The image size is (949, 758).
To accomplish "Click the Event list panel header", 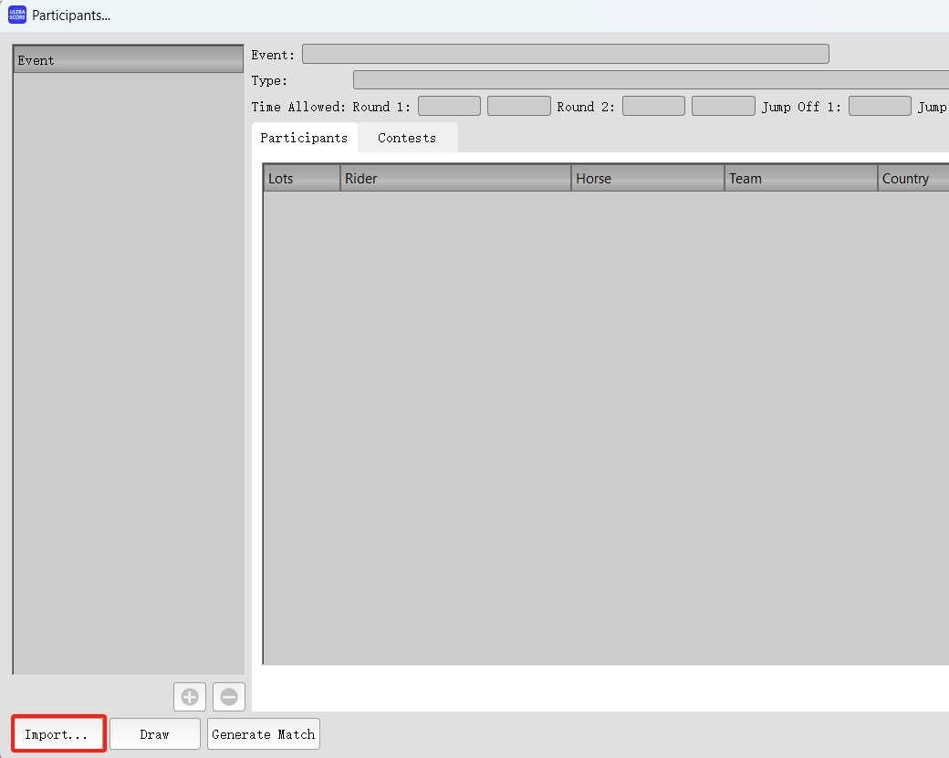I will 128,59.
